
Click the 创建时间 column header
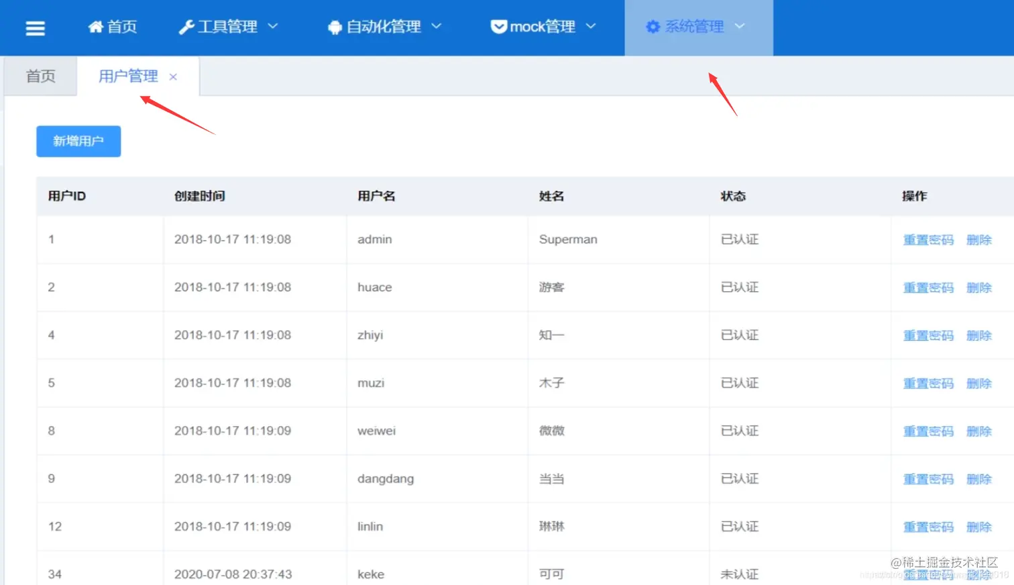[x=199, y=196]
